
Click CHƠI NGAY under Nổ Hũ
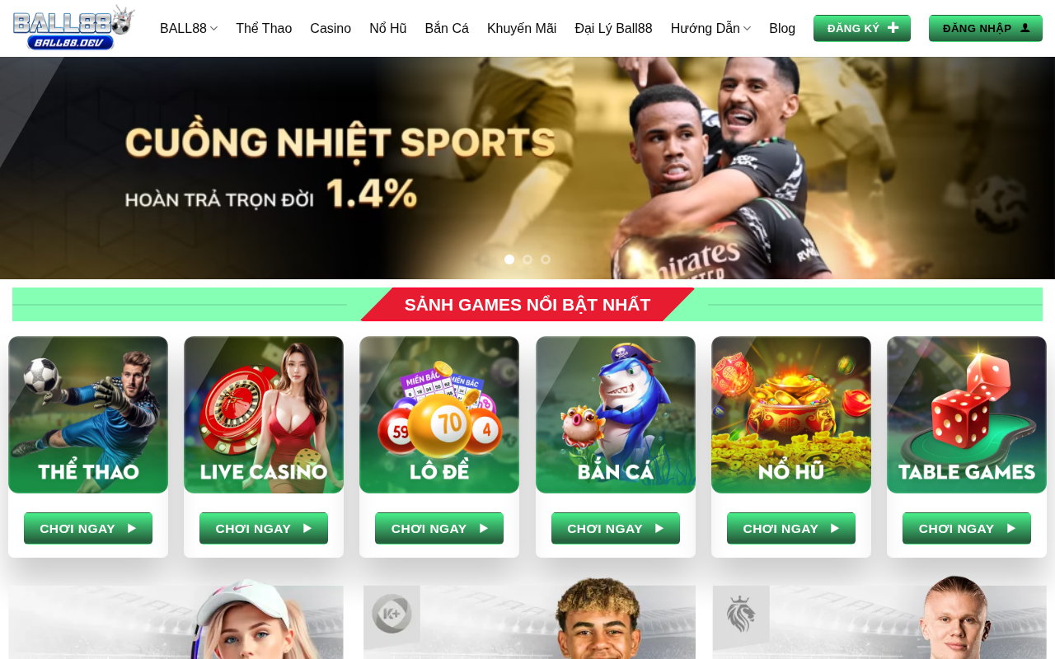coord(791,529)
